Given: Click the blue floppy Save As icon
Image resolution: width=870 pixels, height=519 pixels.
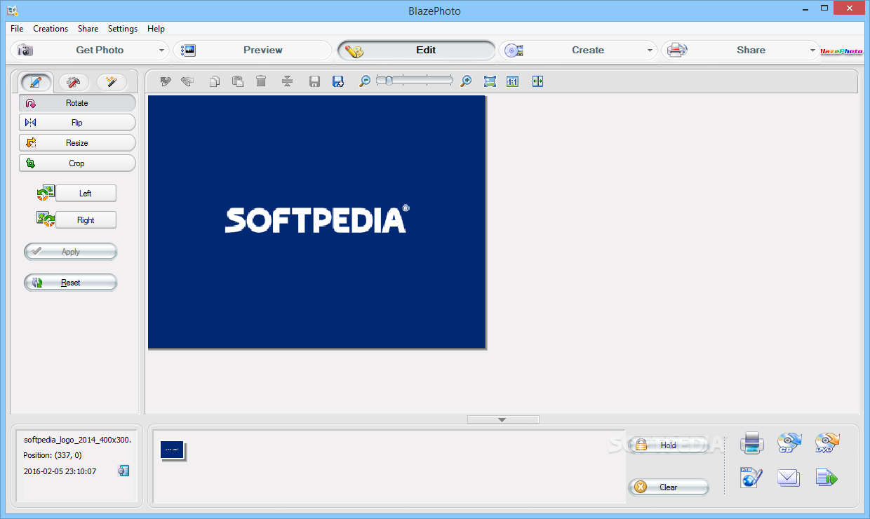Looking at the screenshot, I should click(338, 81).
